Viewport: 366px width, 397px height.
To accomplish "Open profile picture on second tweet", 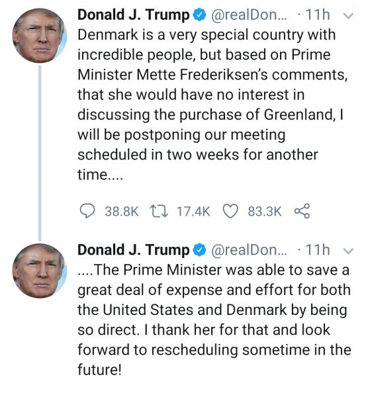I will pyautogui.click(x=40, y=271).
